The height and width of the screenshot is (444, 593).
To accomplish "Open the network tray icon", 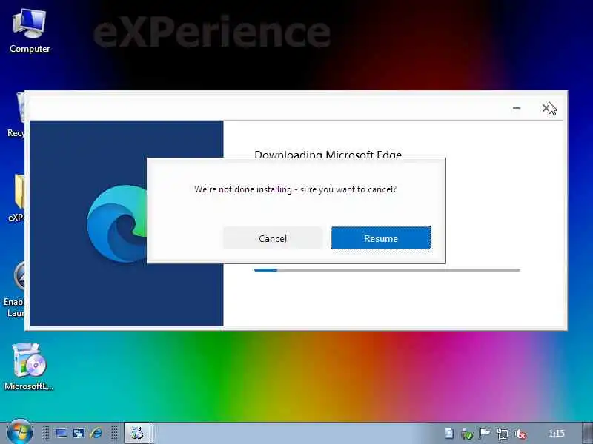I will [503, 434].
